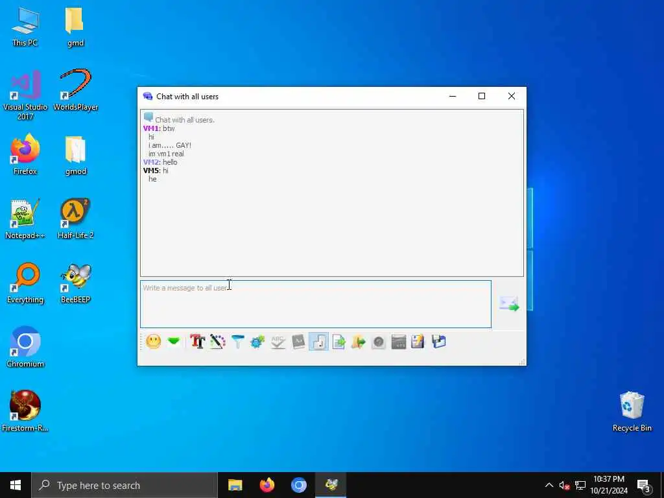Select the Firefox desktop shortcut
Screen dimensions: 664x498
(x=25, y=154)
